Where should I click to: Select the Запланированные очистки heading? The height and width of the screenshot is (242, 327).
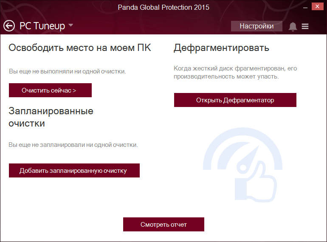[51, 117]
